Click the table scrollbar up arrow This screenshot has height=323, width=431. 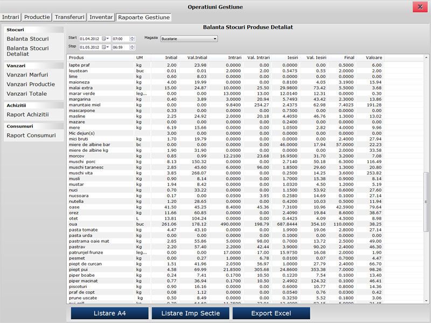(x=426, y=58)
